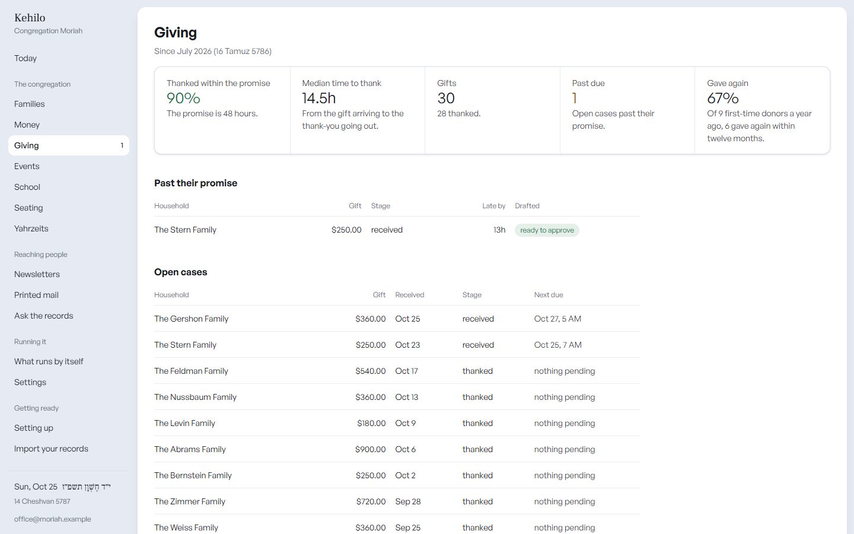Open The Gershon Family open case

(397, 319)
